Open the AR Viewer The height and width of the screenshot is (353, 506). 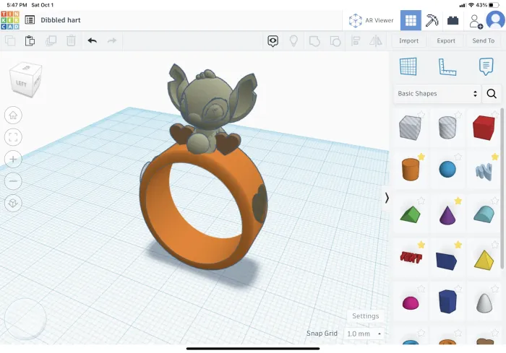(x=371, y=20)
